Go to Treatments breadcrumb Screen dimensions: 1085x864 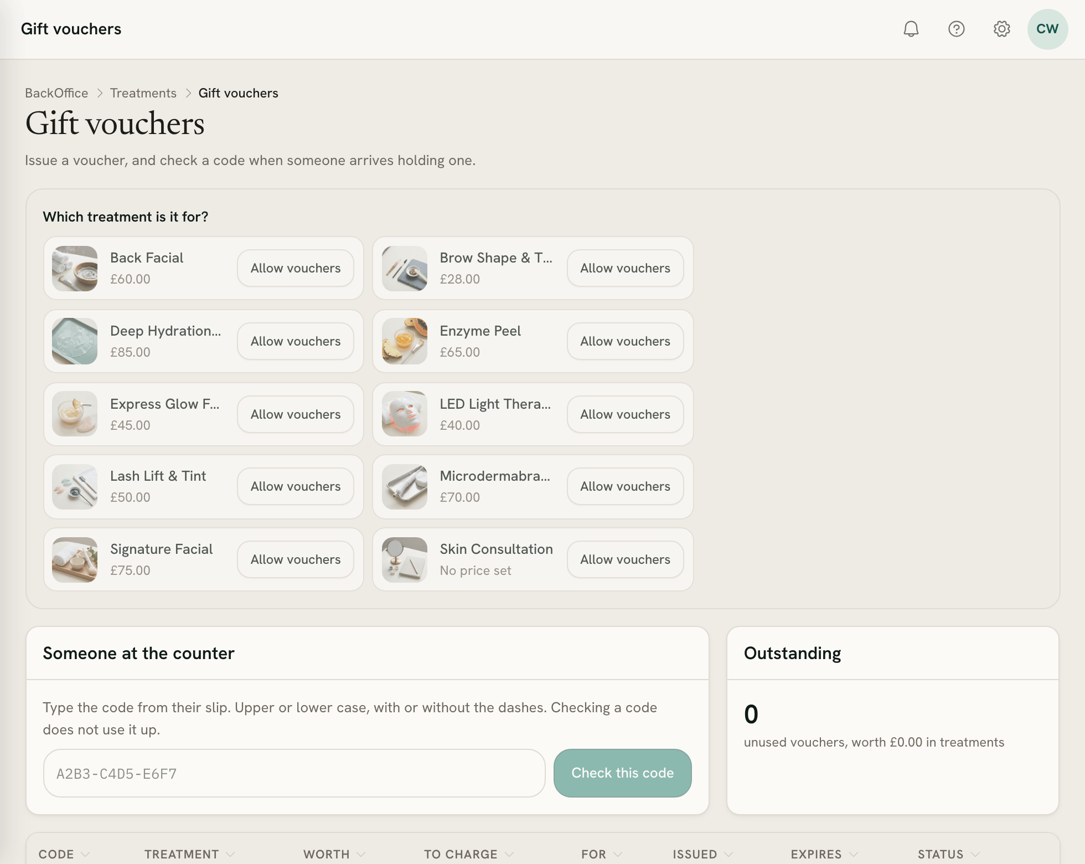[x=143, y=93]
